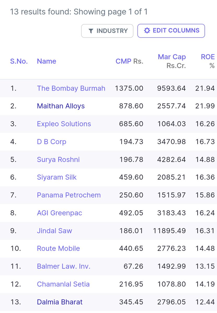
Task: Select ROE value 21.99
Action: tap(205, 106)
